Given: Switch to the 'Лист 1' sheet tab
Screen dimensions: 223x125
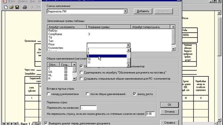Looking at the screenshot, I should click(25, 124).
